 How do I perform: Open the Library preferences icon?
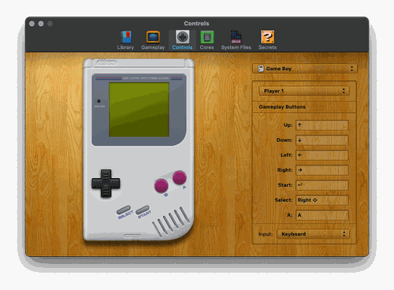126,37
